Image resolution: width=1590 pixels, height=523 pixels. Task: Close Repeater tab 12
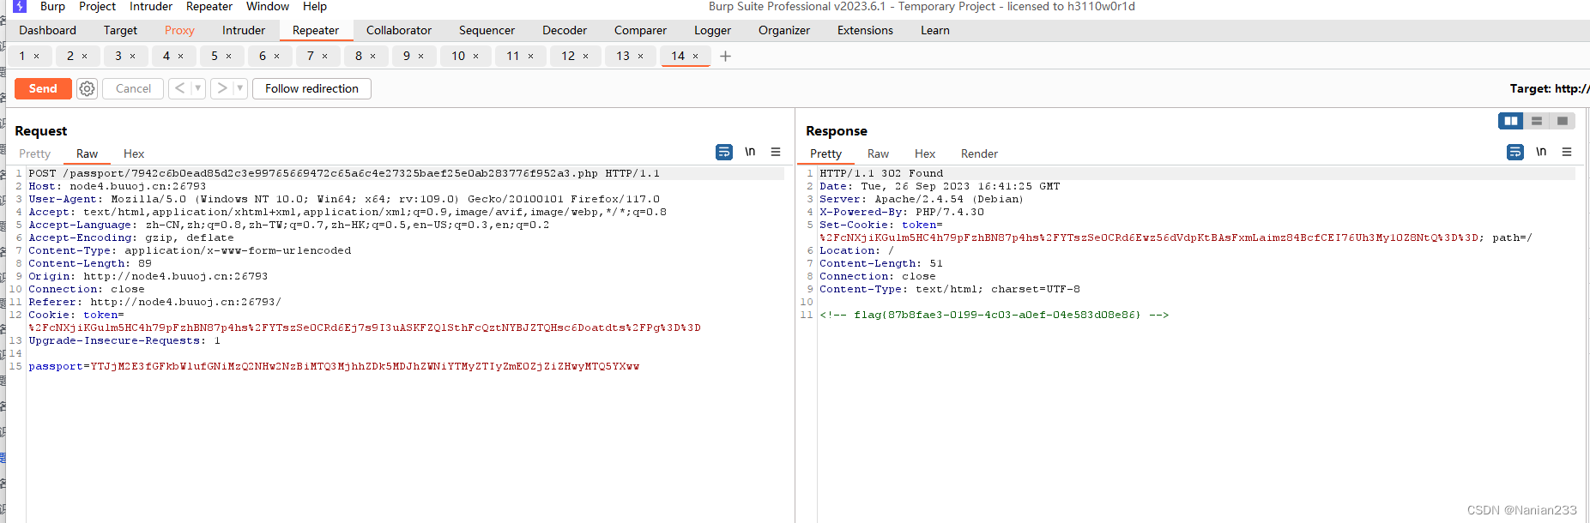pyautogui.click(x=586, y=57)
